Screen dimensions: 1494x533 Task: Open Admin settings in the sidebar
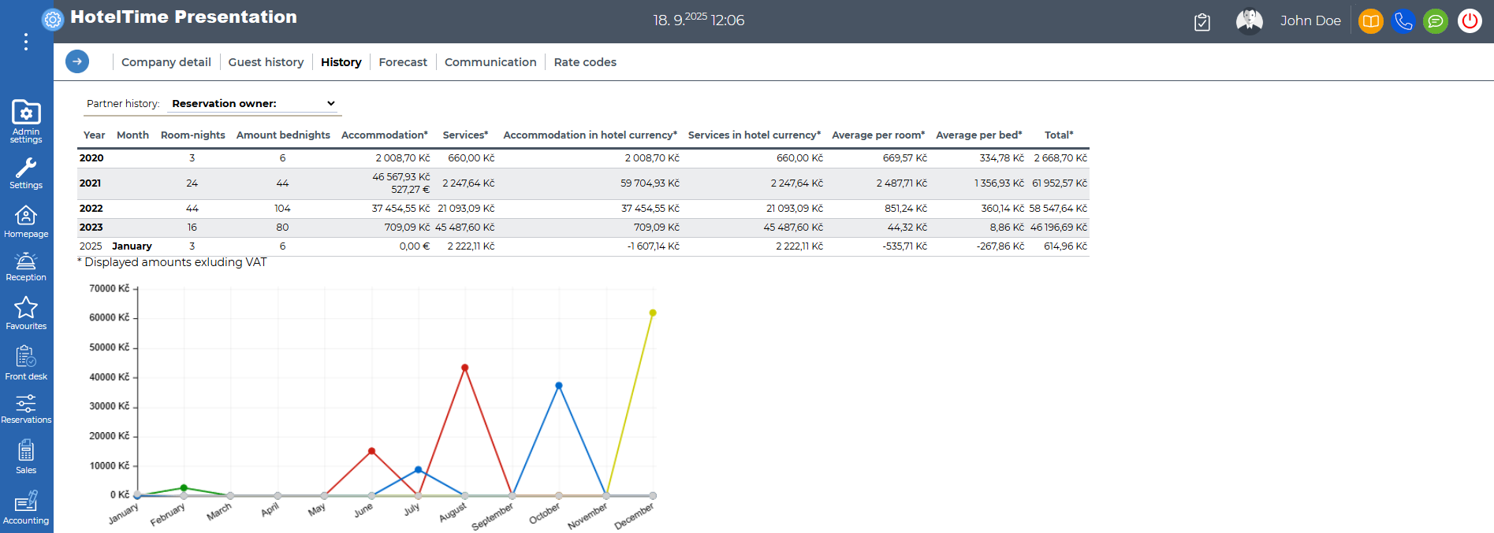(26, 120)
